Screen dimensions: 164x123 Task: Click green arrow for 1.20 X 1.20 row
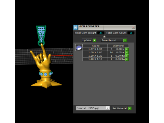point(127,56)
